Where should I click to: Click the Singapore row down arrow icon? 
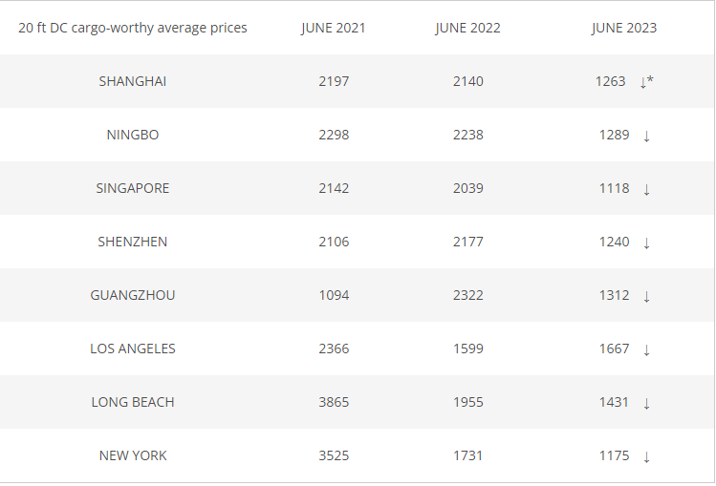646,189
